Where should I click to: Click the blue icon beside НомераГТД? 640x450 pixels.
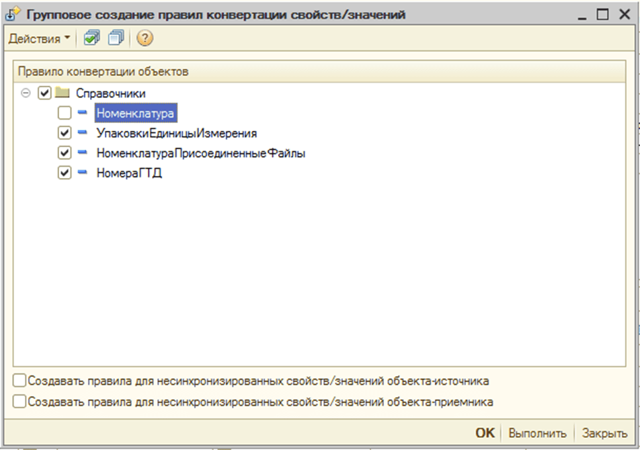pos(83,173)
